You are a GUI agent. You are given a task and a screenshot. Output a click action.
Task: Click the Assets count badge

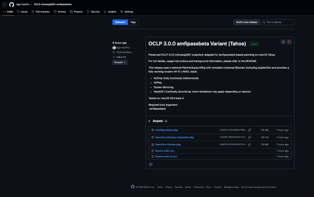[166, 121]
